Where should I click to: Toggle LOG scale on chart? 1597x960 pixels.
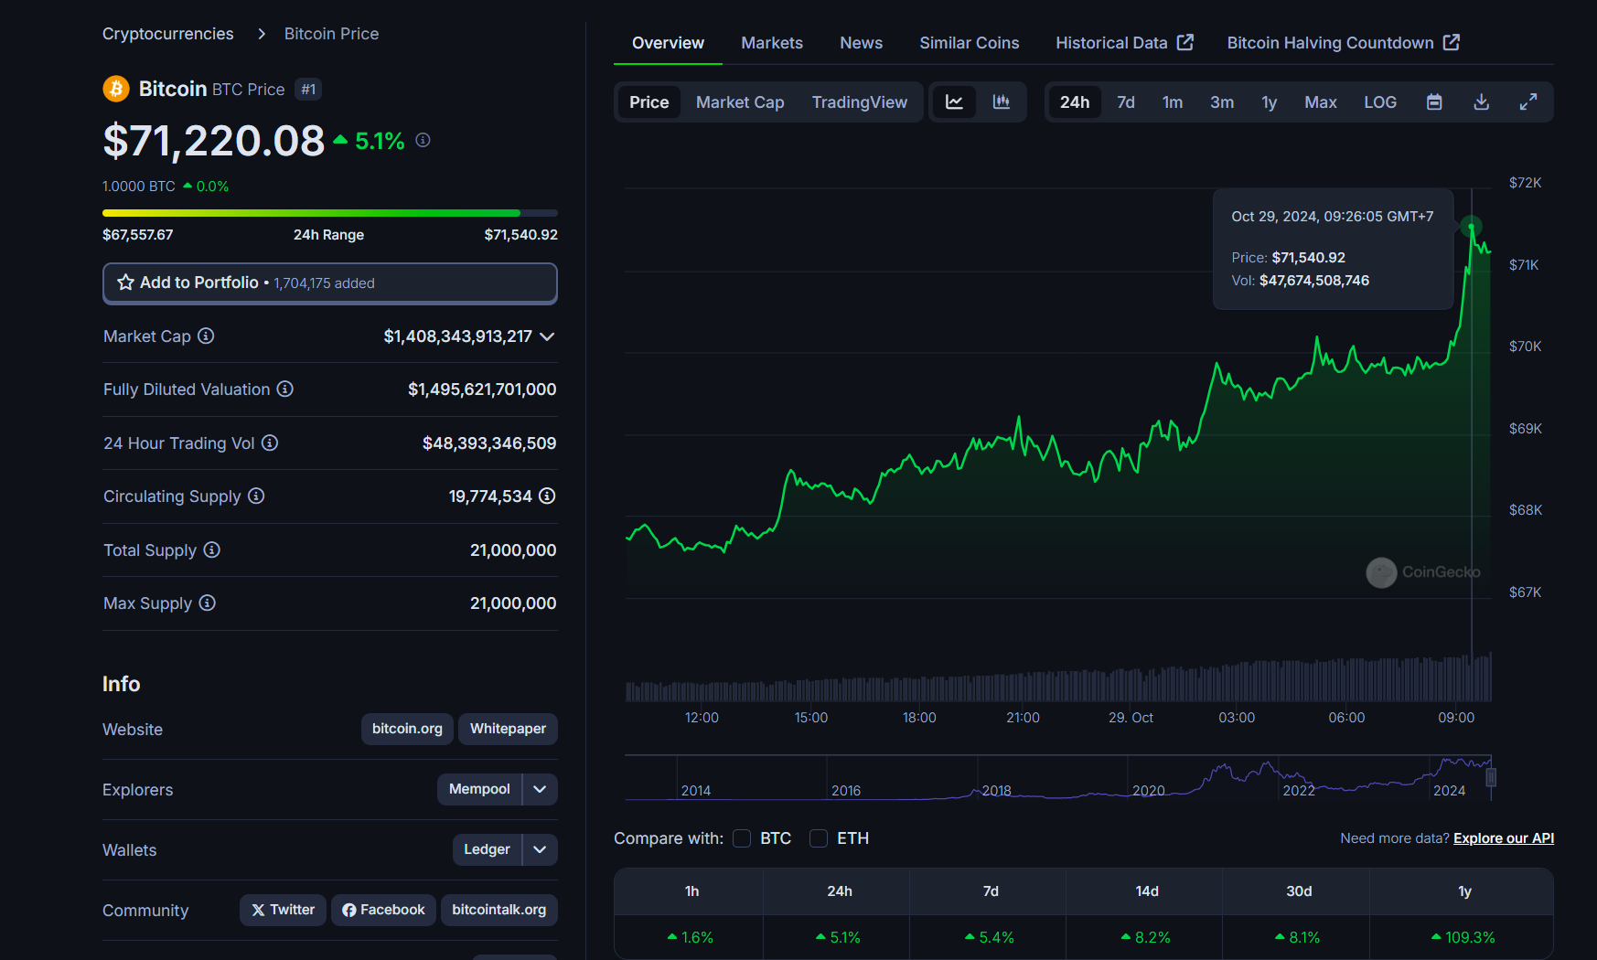[x=1379, y=102]
